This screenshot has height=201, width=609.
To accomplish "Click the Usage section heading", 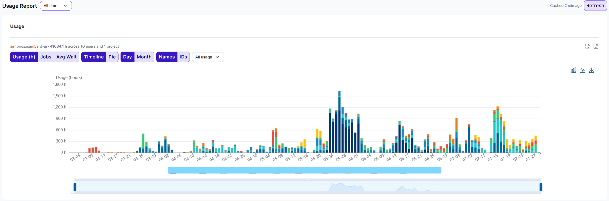I will [x=17, y=26].
